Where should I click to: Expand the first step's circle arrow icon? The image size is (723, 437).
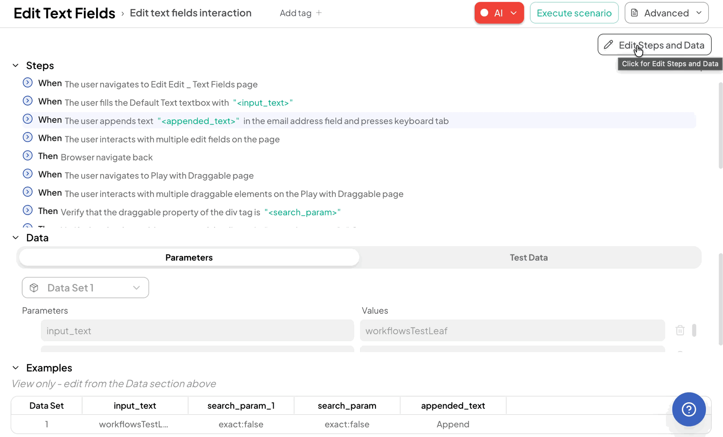pyautogui.click(x=27, y=83)
